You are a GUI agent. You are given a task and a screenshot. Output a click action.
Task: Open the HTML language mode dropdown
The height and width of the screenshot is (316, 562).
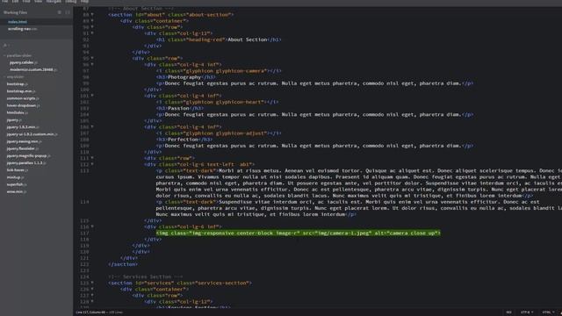[x=548, y=312]
